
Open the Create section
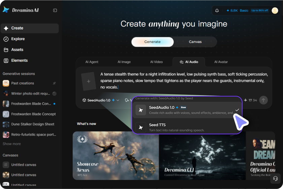coord(30,28)
